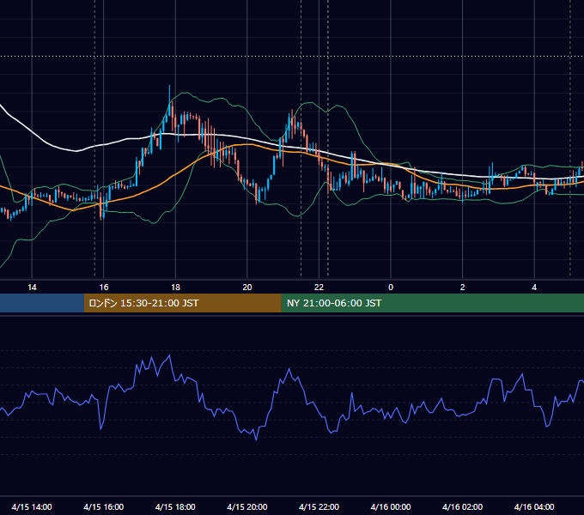Click the 4/15 20:00 date label
The width and height of the screenshot is (584, 515).
(247, 506)
